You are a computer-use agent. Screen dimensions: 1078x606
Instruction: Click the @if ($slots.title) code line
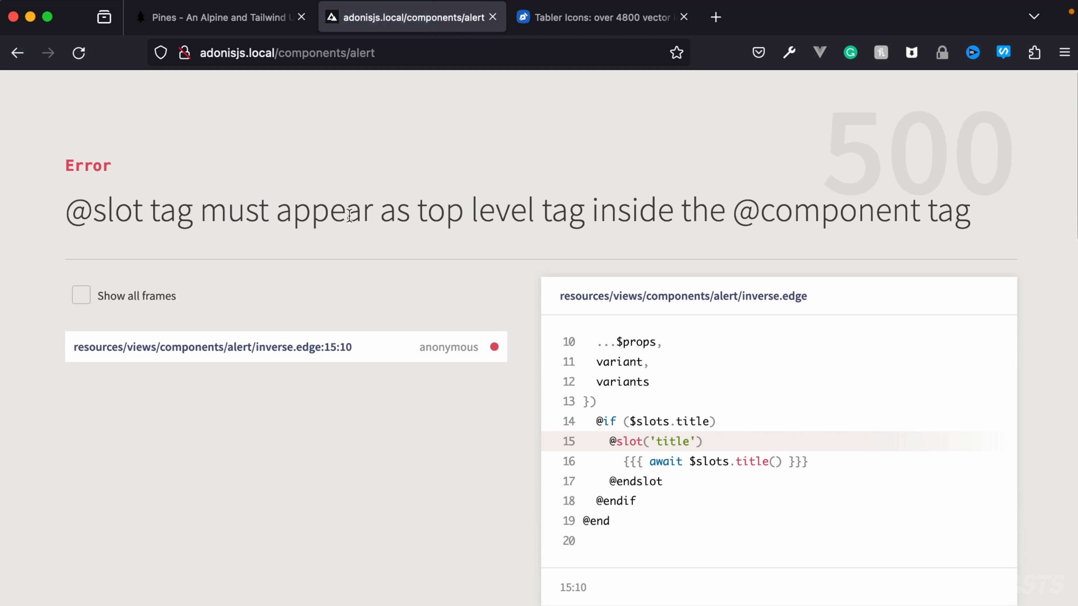(656, 421)
